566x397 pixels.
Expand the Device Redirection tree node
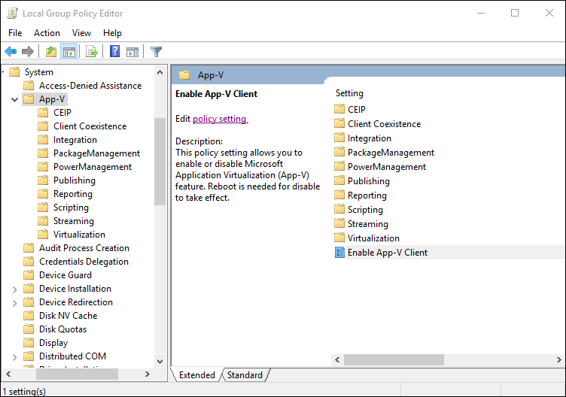pyautogui.click(x=15, y=302)
